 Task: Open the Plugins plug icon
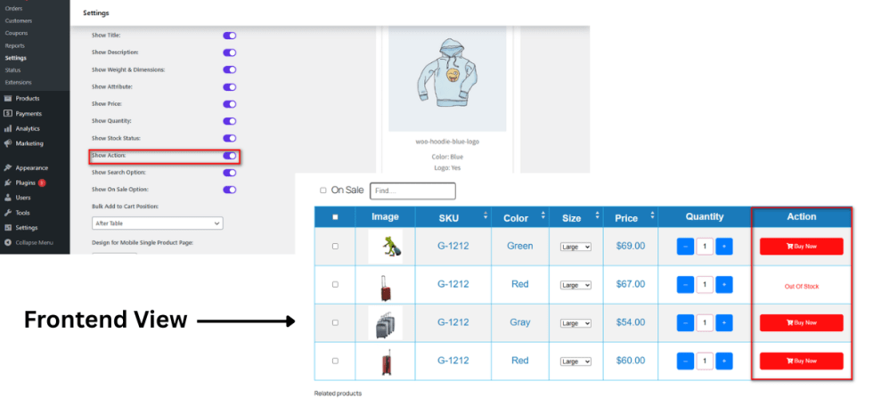click(x=8, y=183)
